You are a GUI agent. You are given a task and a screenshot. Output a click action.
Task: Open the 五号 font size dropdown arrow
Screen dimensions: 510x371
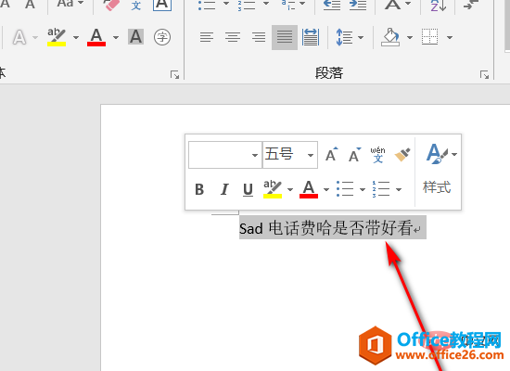click(x=311, y=155)
